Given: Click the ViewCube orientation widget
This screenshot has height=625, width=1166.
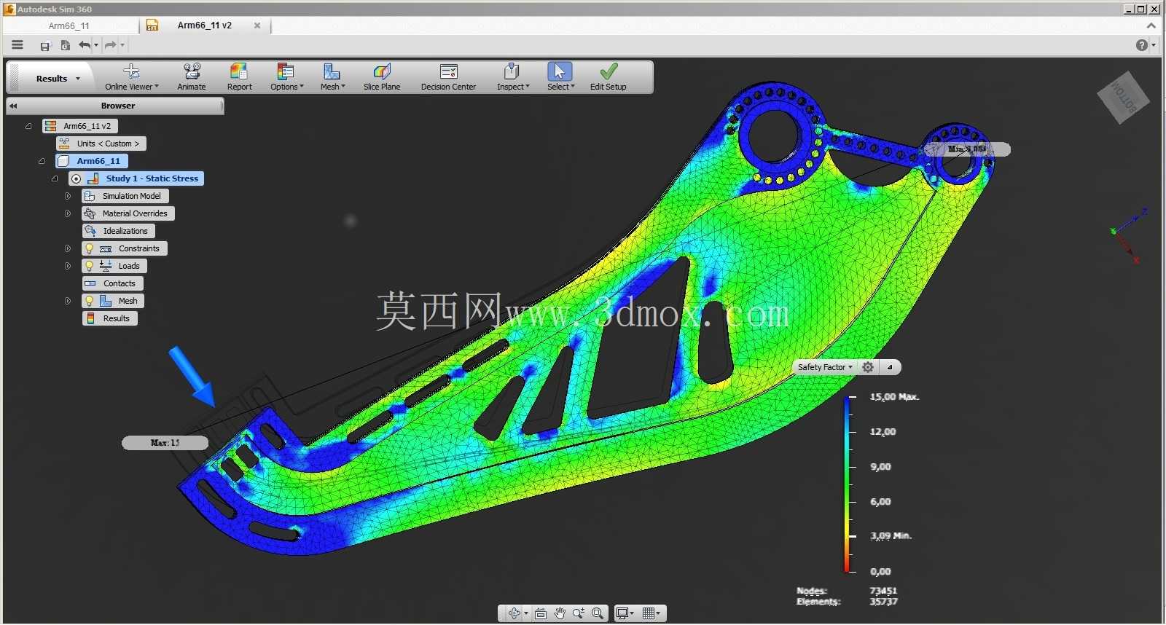Looking at the screenshot, I should click(x=1123, y=97).
